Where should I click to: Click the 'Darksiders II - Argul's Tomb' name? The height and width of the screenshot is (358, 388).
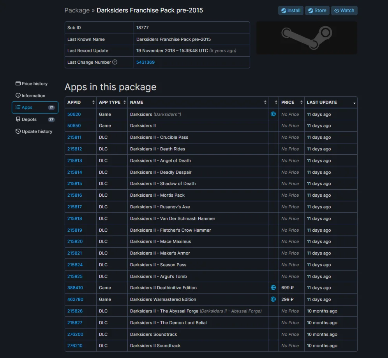click(x=159, y=276)
